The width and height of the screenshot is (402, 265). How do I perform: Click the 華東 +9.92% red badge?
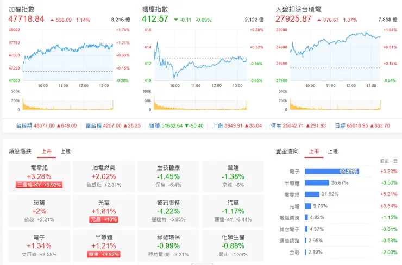coord(104,254)
